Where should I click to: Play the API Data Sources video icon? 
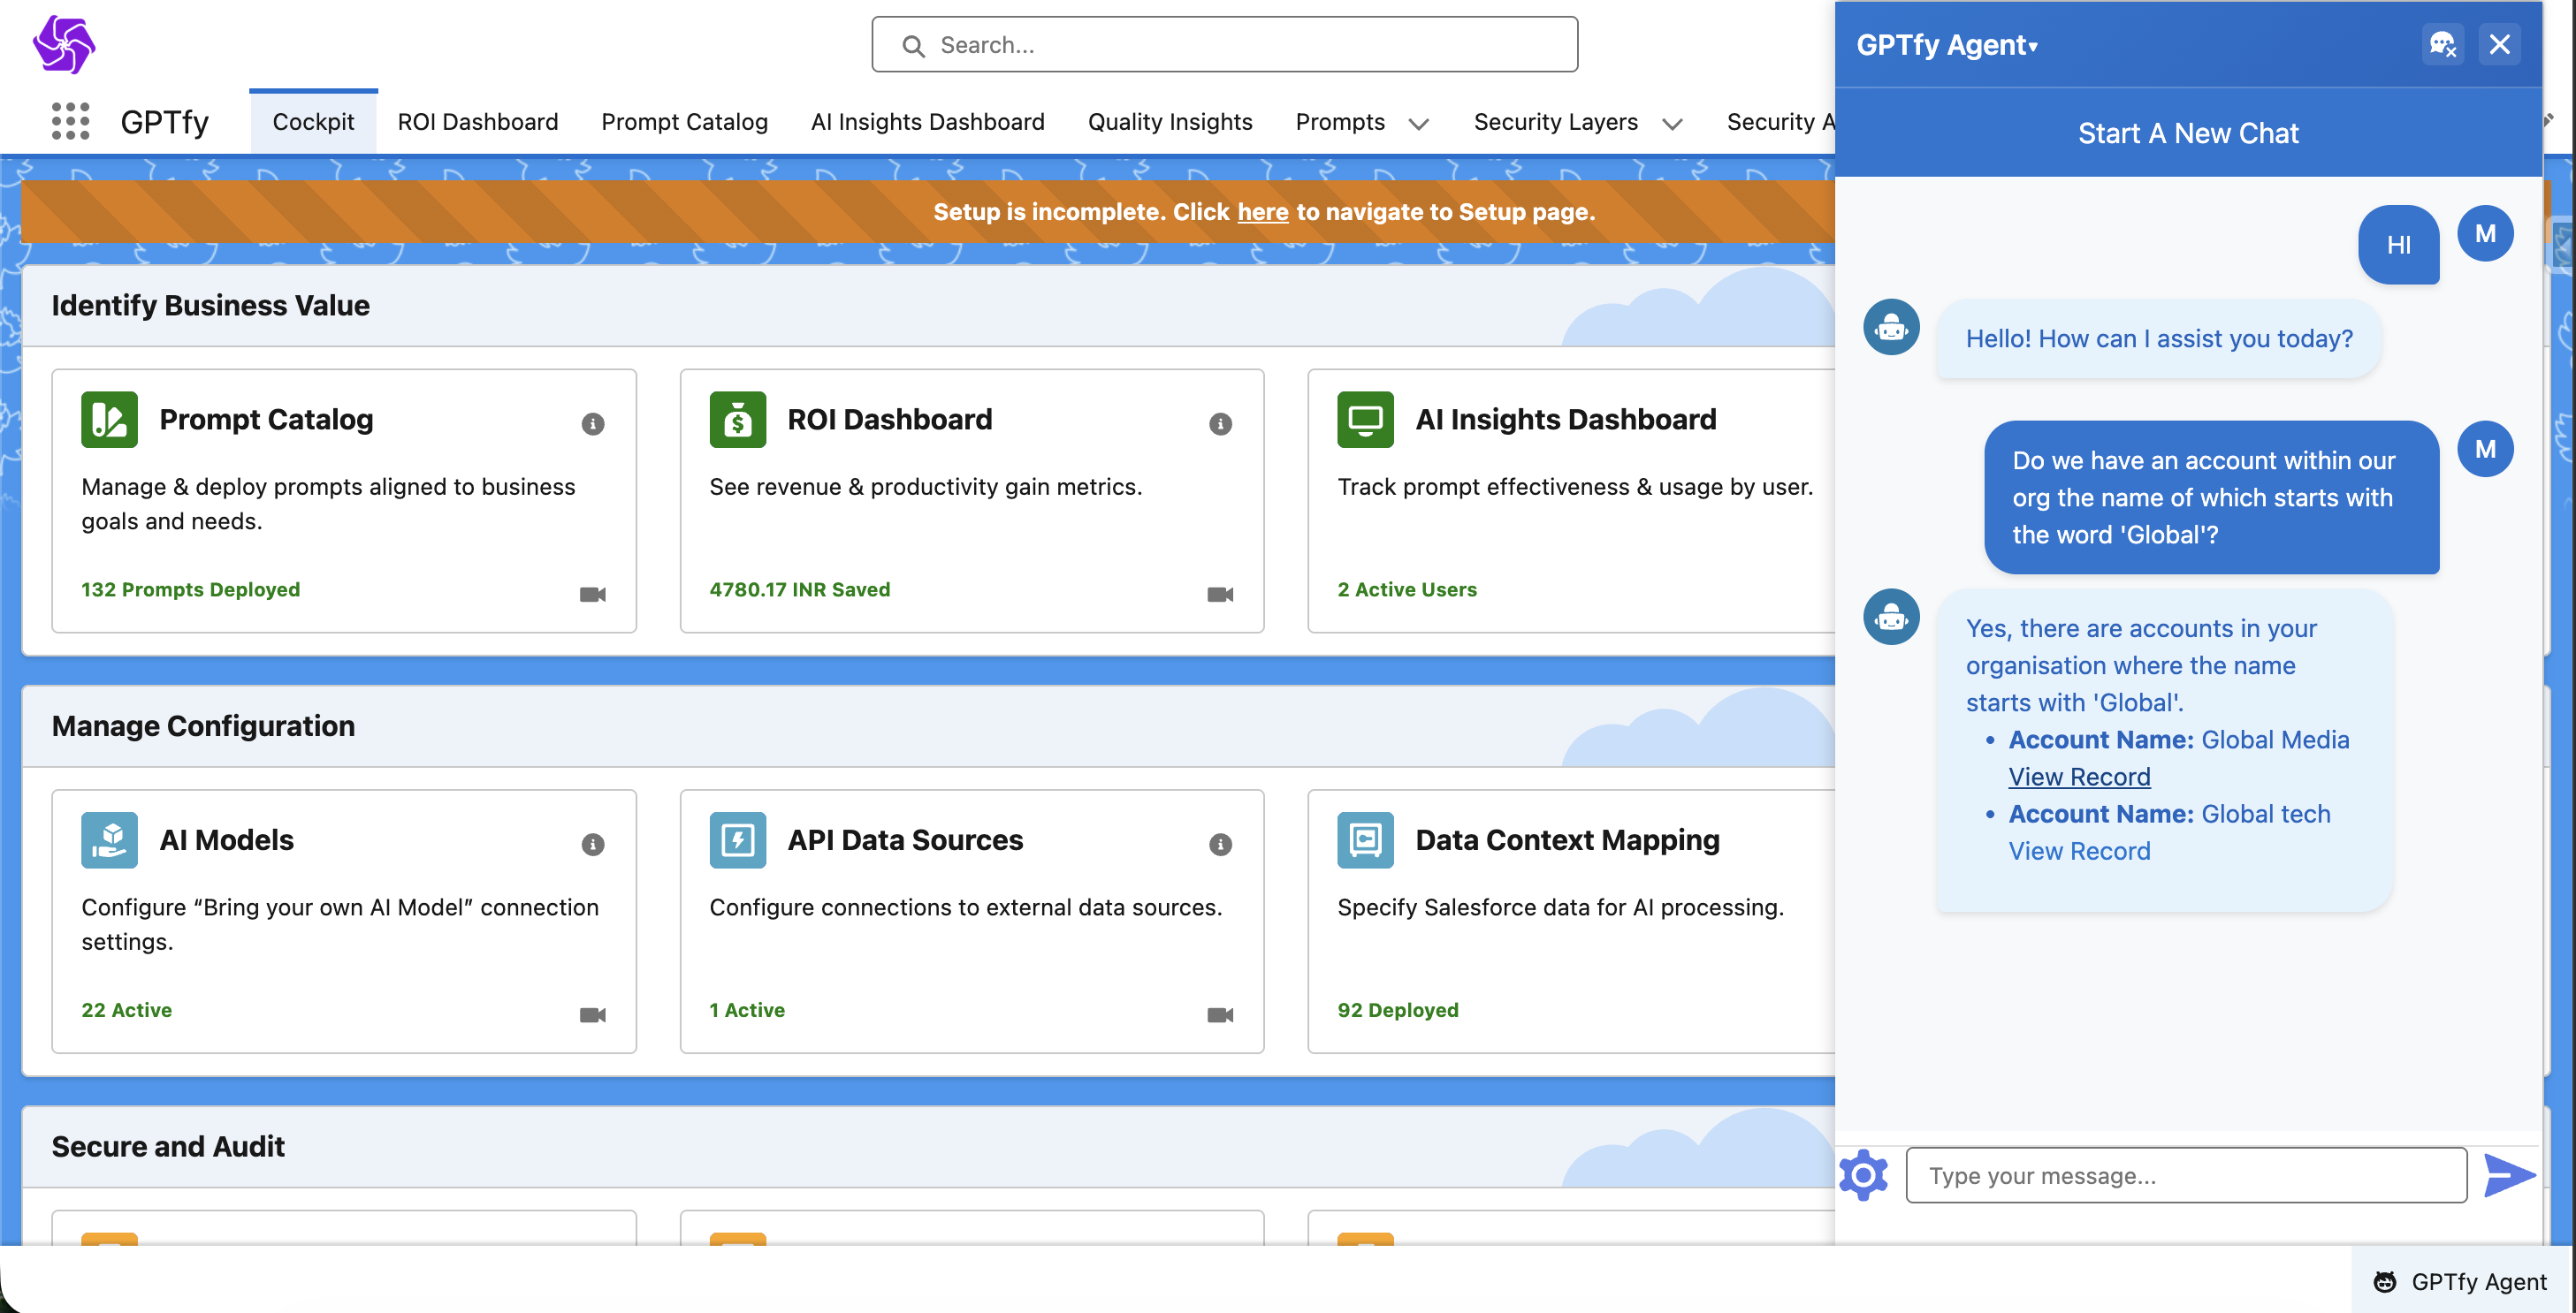[x=1219, y=1015]
